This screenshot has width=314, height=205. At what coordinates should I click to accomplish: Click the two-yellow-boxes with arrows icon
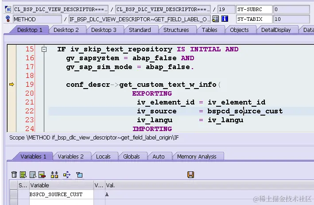point(54,174)
